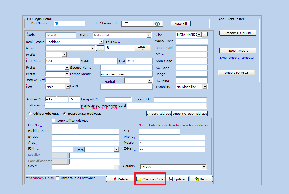Open the name Prefix dropdown
The height and width of the screenshot is (194, 289).
coord(64,55)
